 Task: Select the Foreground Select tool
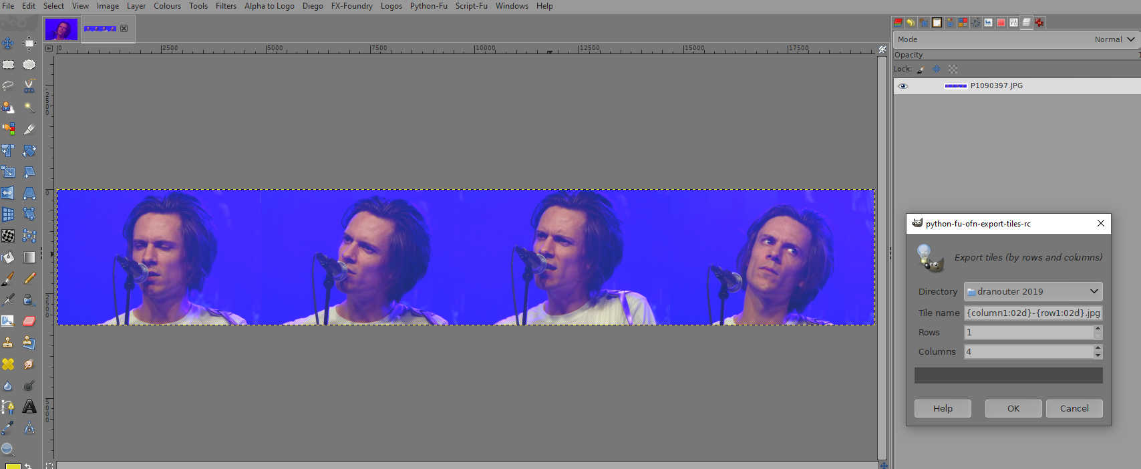8,108
